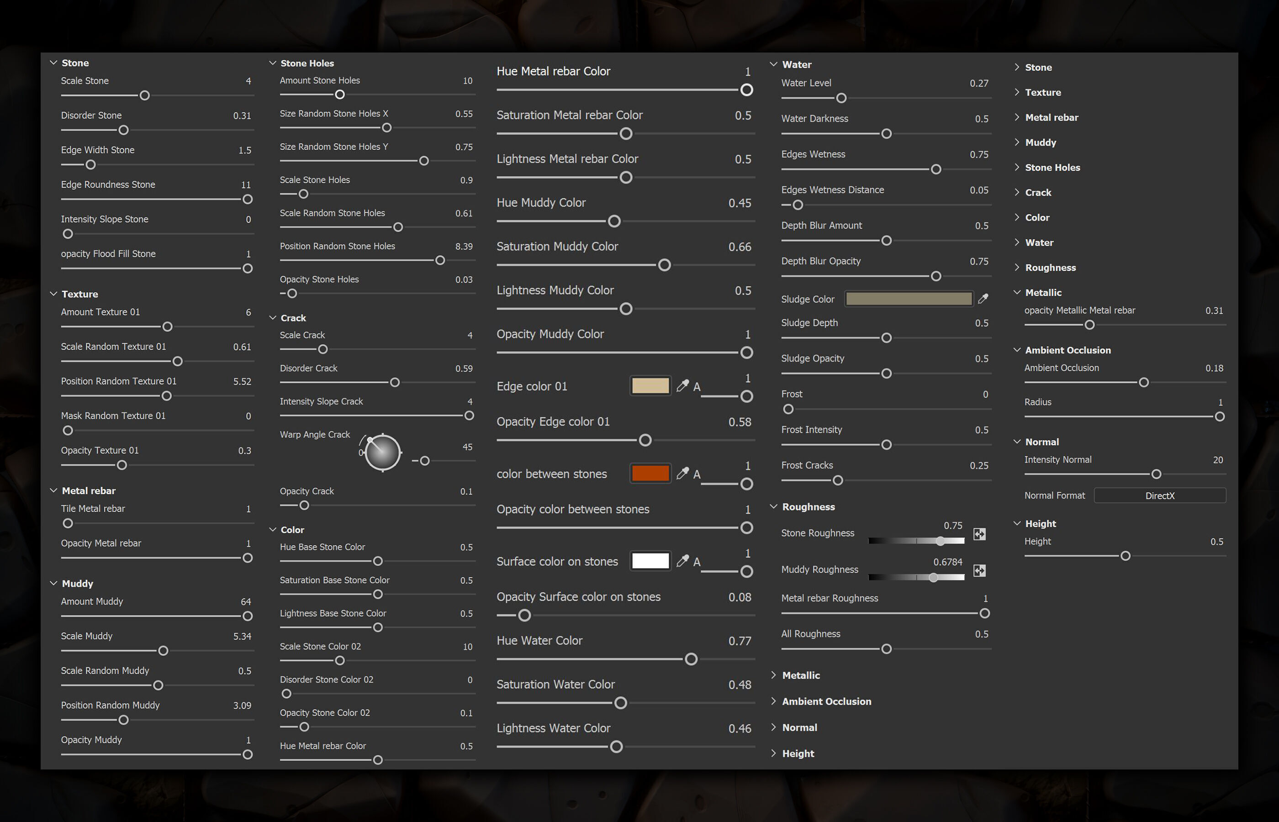Click eyedropper icon next to Sludge Color
This screenshot has height=822, width=1279.
[983, 299]
